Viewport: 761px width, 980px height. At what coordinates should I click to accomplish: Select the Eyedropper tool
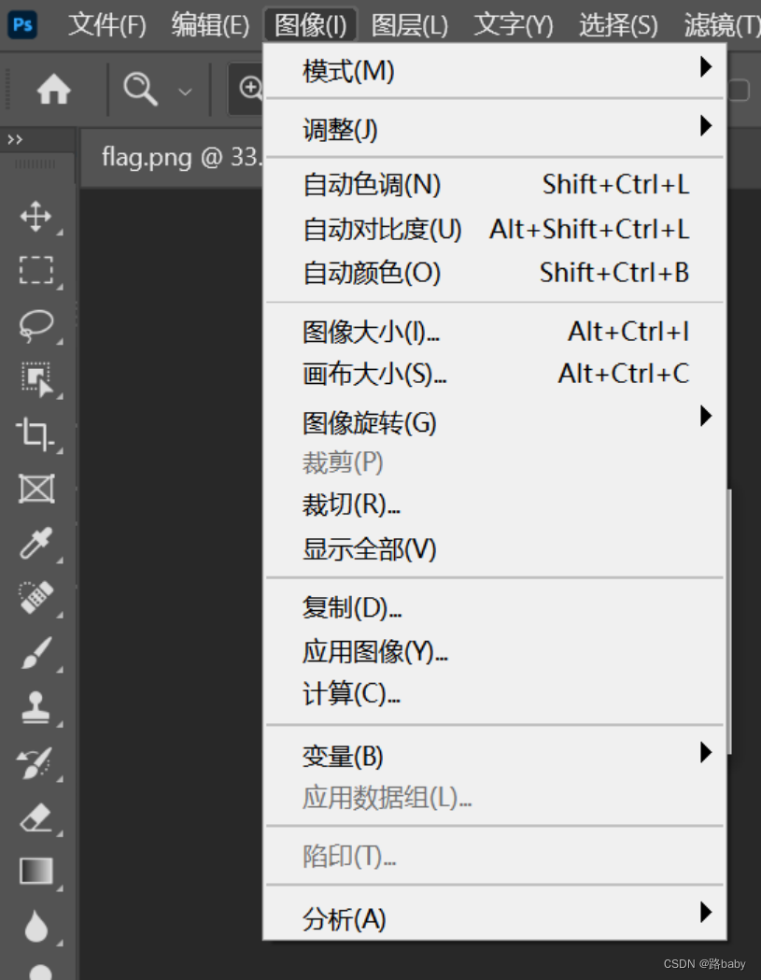click(x=36, y=543)
